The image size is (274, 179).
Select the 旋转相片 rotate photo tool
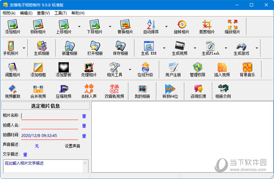point(182,26)
